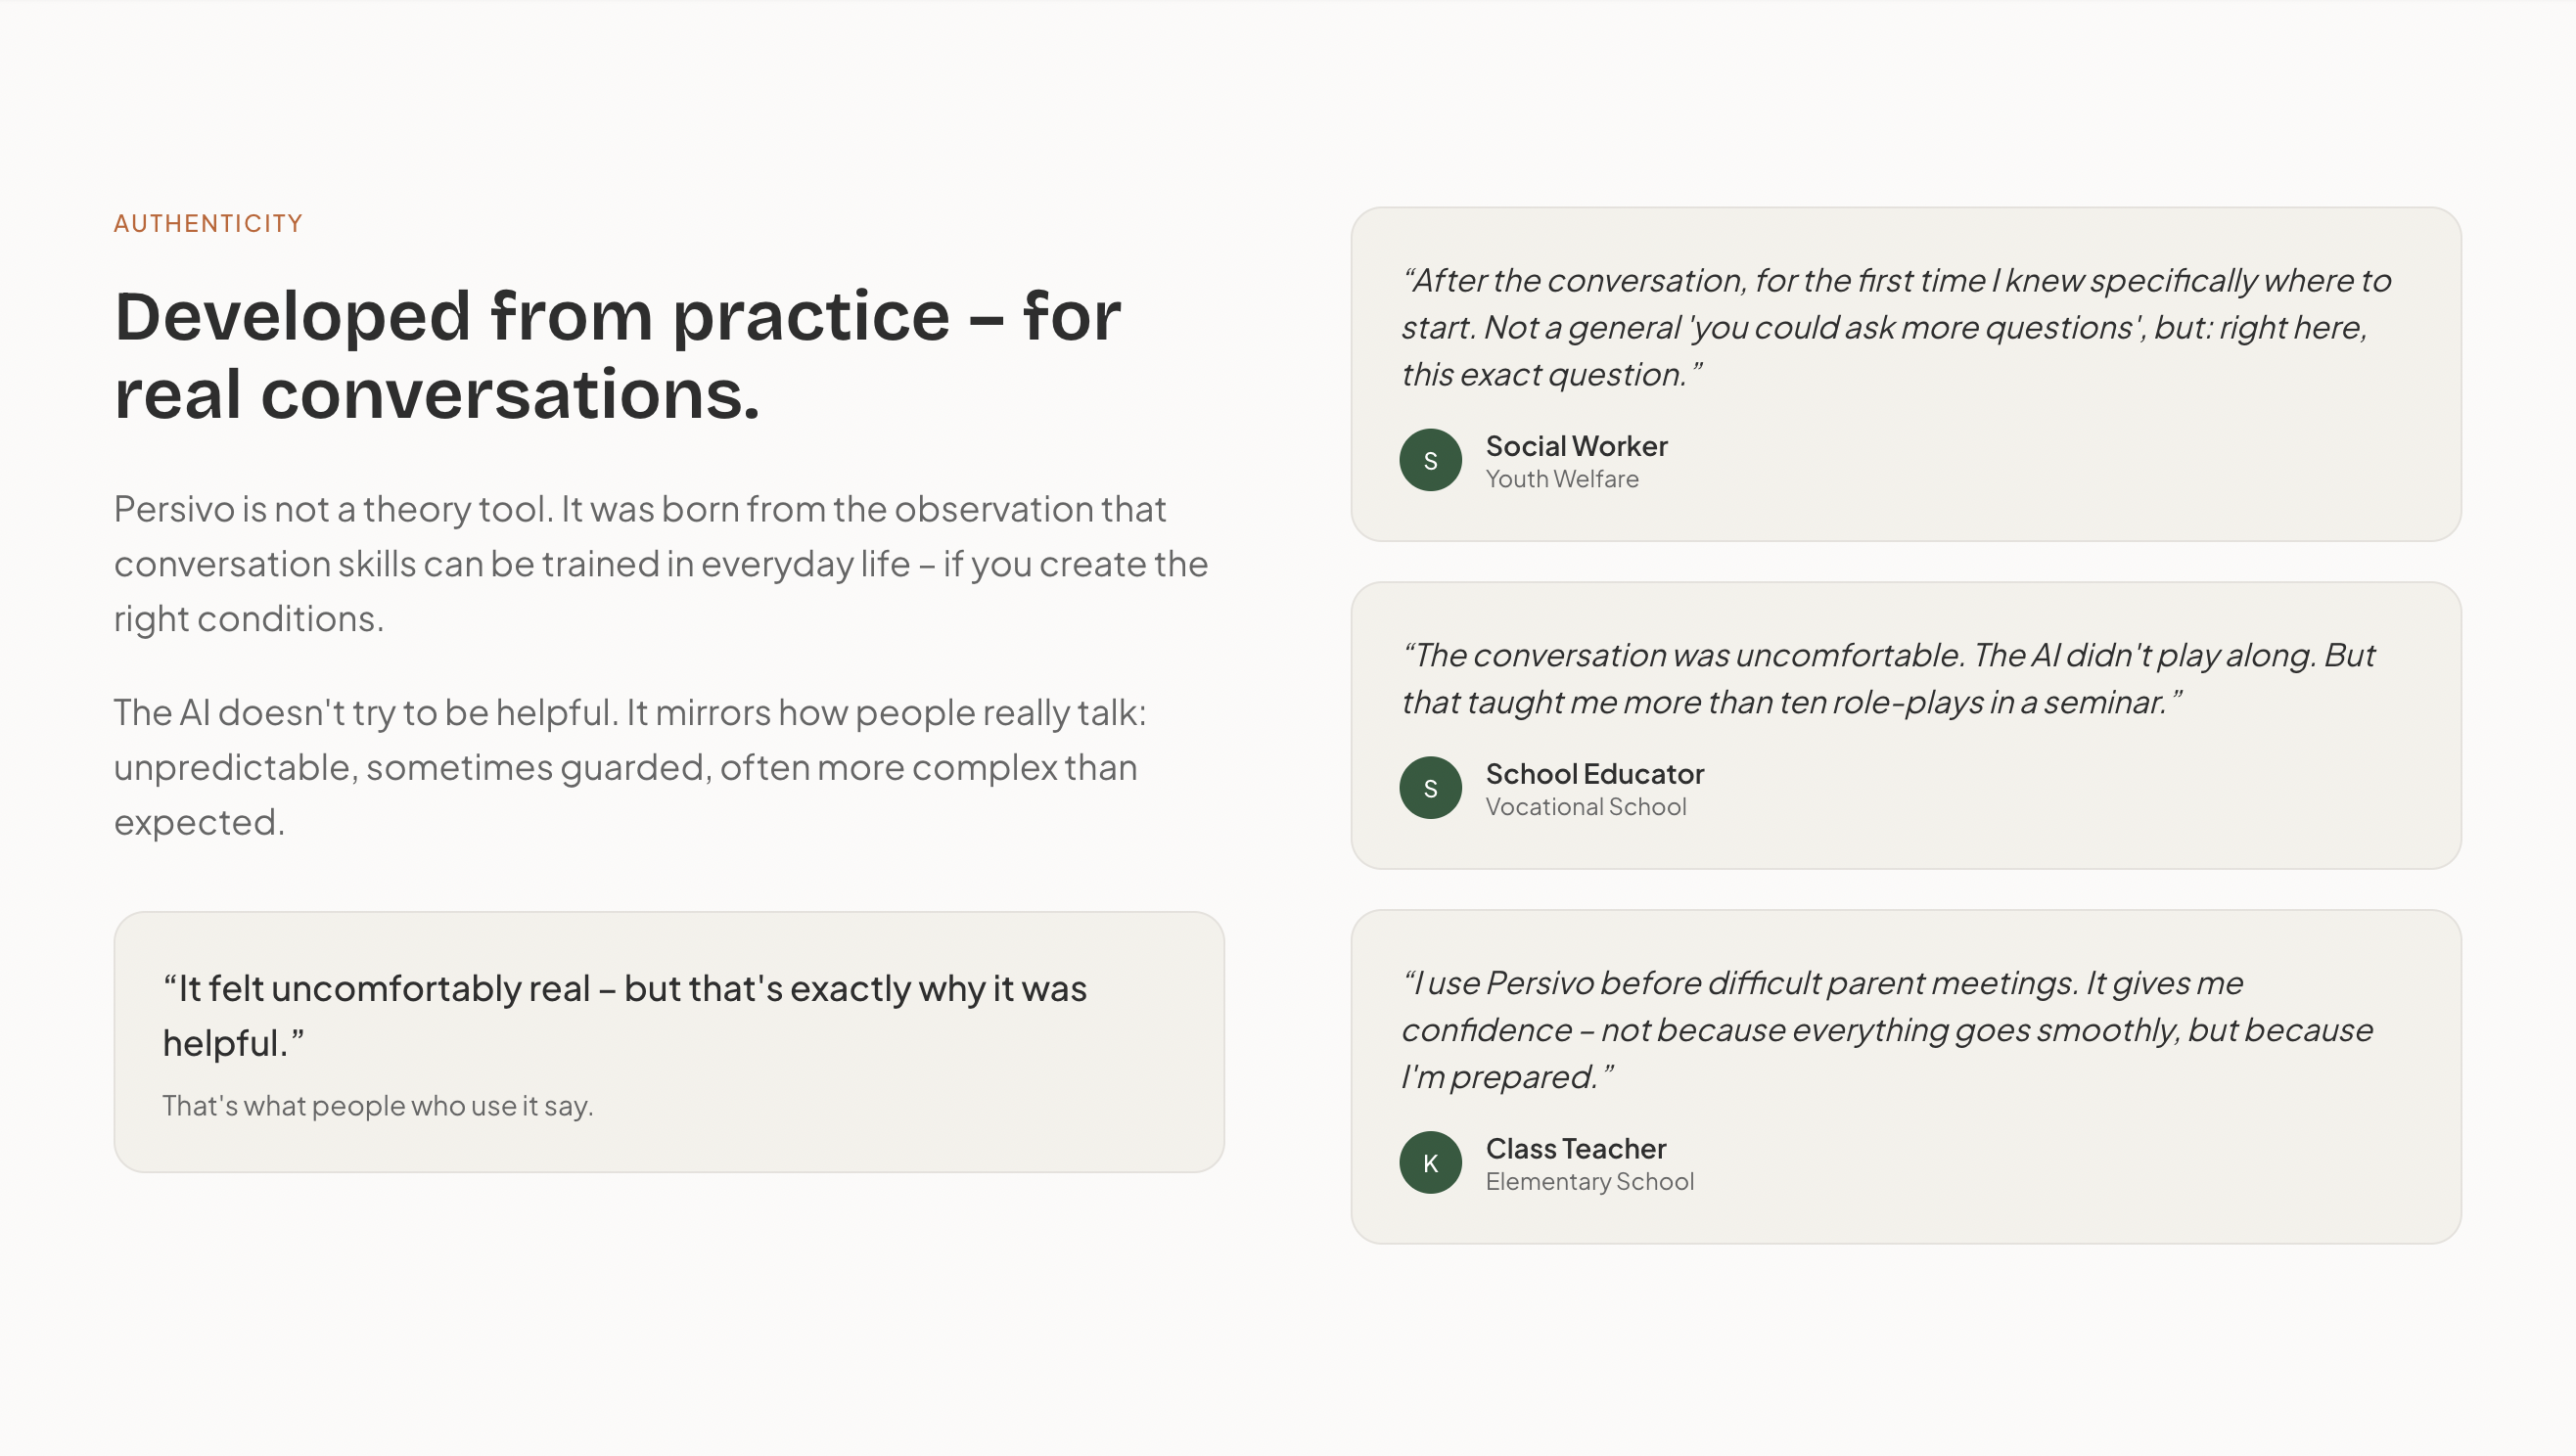The width and height of the screenshot is (2576, 1456).
Task: Click the Social Worker avatar circle
Action: pos(1430,460)
